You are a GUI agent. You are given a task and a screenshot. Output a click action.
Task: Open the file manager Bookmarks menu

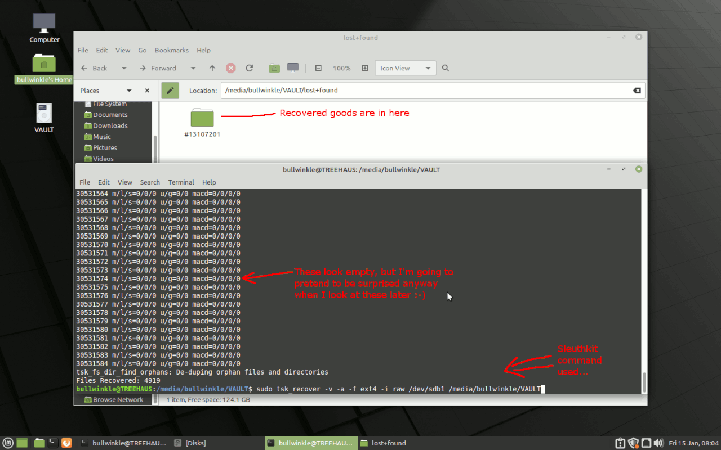(171, 50)
